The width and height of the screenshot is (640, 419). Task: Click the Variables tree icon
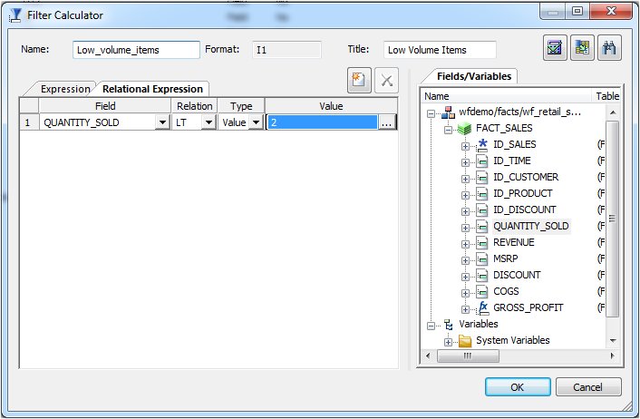coord(448,325)
